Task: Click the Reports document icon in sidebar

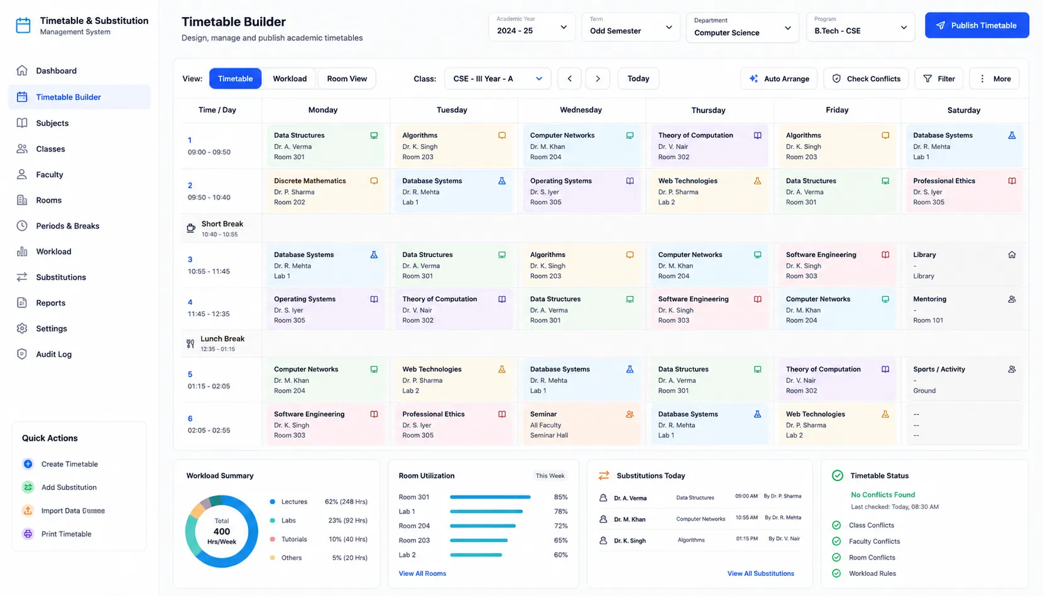Action: point(22,302)
